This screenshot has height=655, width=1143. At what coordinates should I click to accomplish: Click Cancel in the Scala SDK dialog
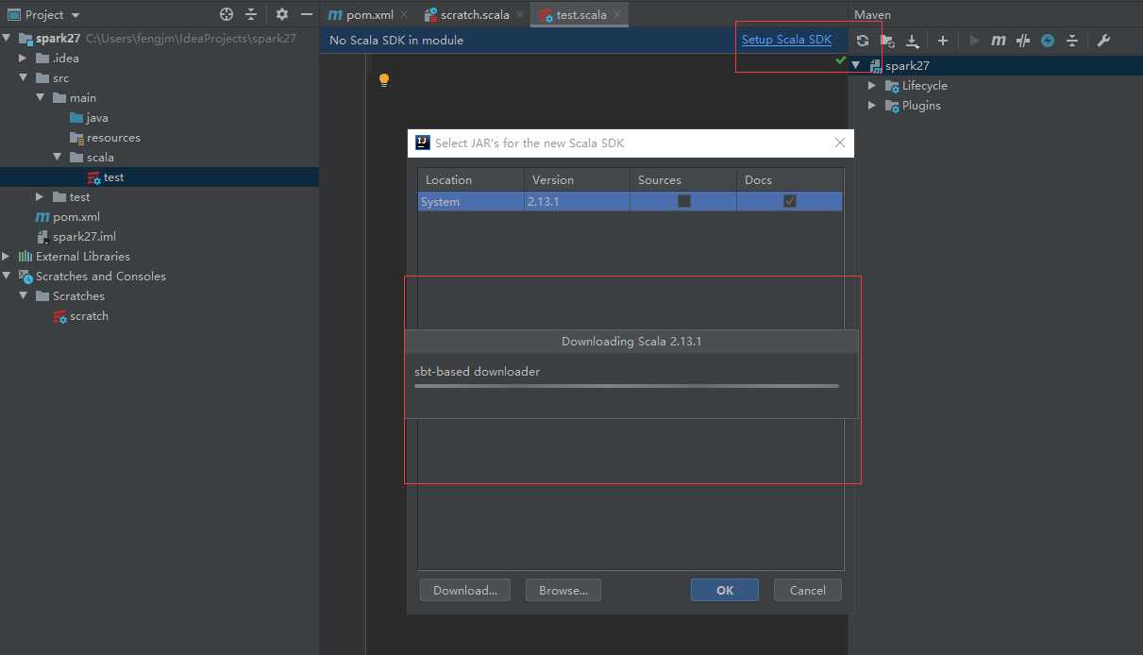coord(808,590)
